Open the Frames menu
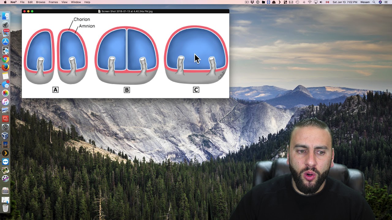Screen dimensions: 392x220 coord(53,2)
